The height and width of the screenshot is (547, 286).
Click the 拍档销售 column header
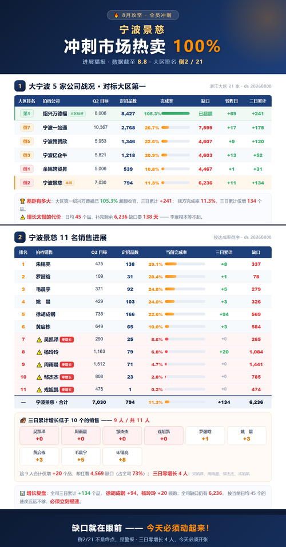(44, 252)
